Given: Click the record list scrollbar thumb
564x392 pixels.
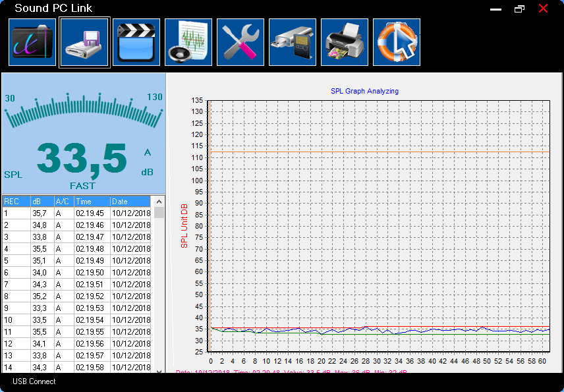Looking at the screenshot, I should [159, 213].
